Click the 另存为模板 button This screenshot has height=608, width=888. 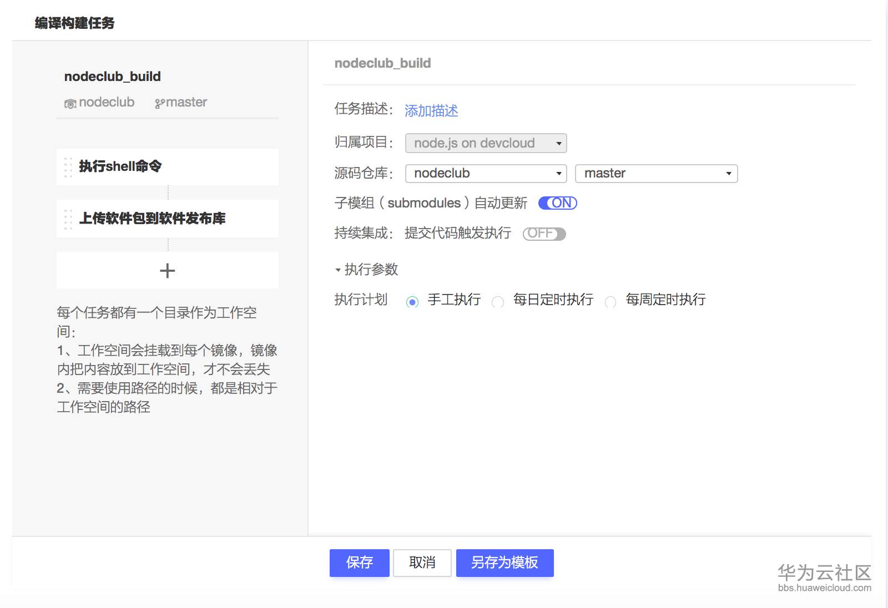click(504, 563)
